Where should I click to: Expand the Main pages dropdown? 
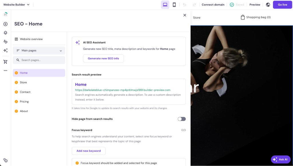(x=39, y=50)
